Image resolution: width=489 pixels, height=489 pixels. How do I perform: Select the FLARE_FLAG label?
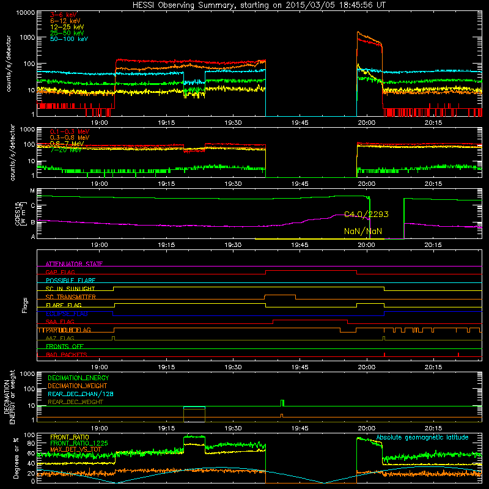tap(64, 305)
